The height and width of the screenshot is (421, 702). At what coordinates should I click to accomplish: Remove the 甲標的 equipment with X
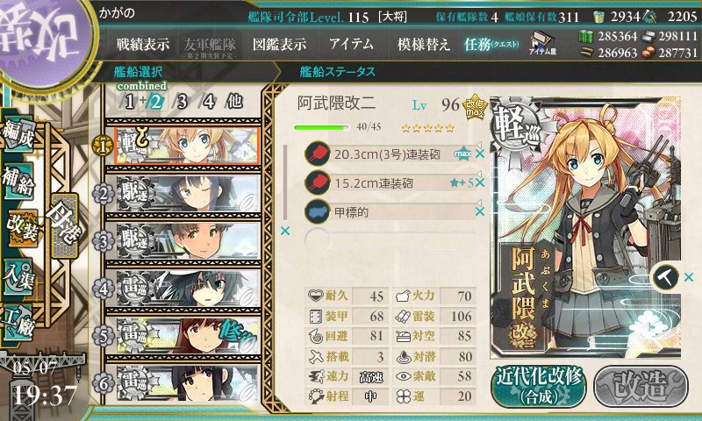(x=480, y=211)
